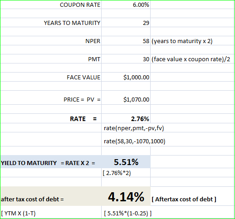Screen dimensions: 235x219
Task: Click the $1,070.00 price cell
Action: pyautogui.click(x=136, y=100)
